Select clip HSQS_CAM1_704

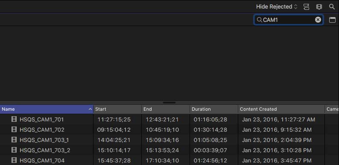42,160
